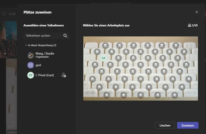Remove seat assignment for C Privat (Gast)

point(64,75)
